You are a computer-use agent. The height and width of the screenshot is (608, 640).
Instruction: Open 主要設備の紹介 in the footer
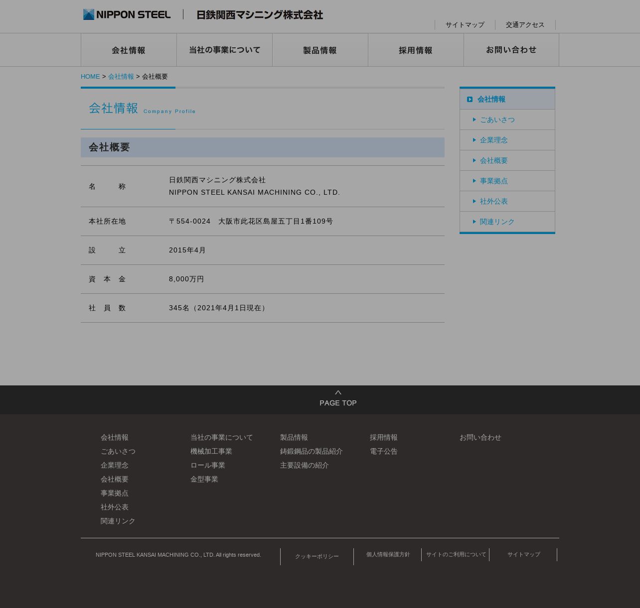[305, 465]
